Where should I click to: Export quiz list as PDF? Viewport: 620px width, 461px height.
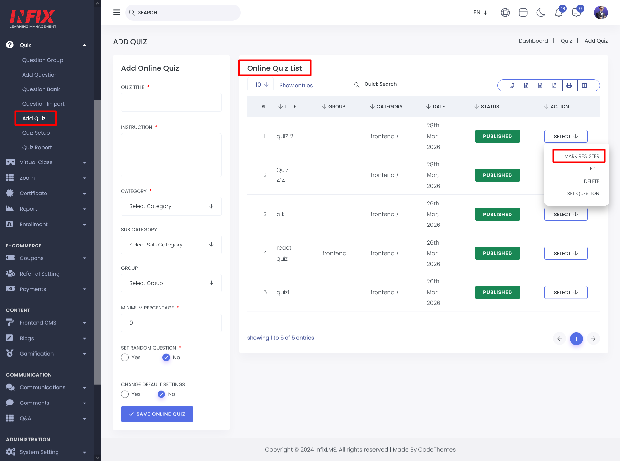click(x=554, y=85)
